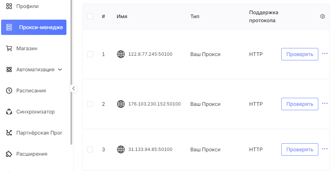Screen dimensions: 331x172
Task: Click the globe icon for proxy 122.8.77.245
Action: pos(121,54)
